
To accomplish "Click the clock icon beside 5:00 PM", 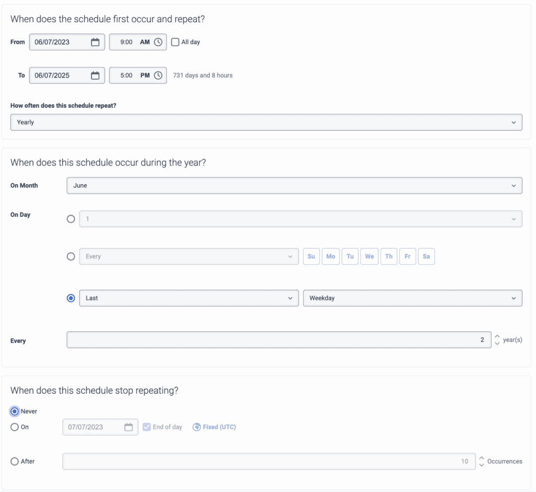I will click(158, 75).
